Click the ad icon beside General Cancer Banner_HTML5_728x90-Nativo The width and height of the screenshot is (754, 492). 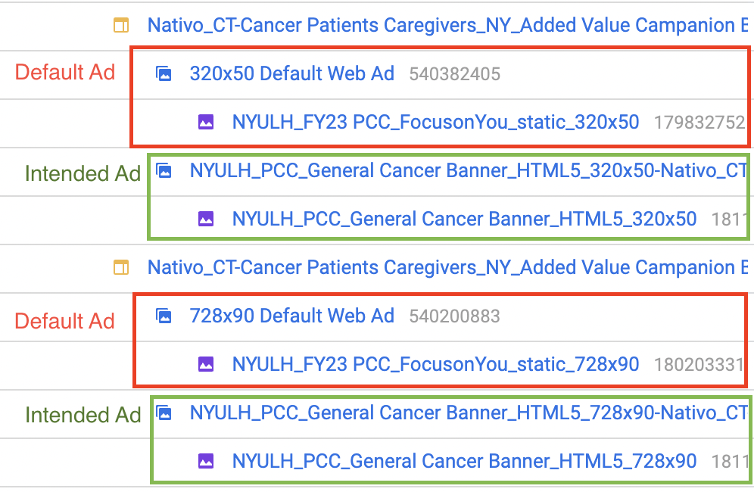point(164,413)
